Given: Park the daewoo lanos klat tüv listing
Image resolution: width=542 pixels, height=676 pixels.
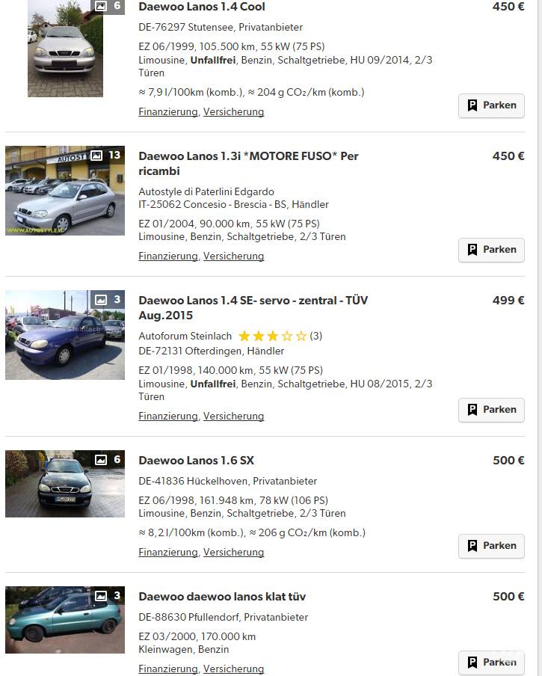Looking at the screenshot, I should point(491,663).
